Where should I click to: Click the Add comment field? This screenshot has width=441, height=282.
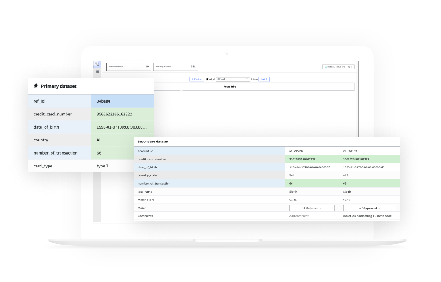point(299,216)
